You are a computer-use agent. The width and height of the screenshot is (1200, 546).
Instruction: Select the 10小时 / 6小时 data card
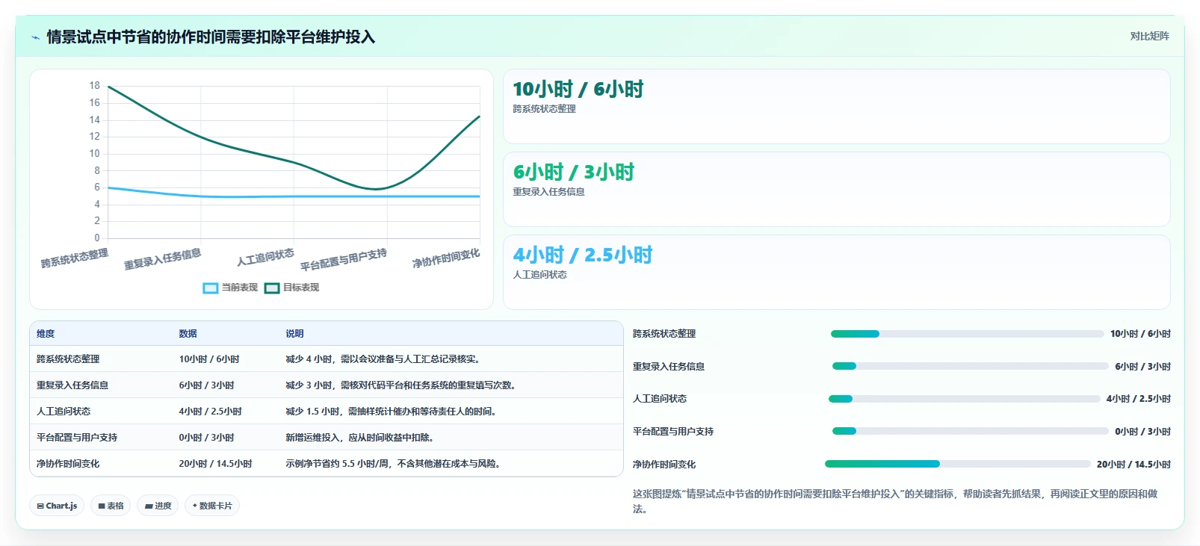pyautogui.click(x=836, y=106)
